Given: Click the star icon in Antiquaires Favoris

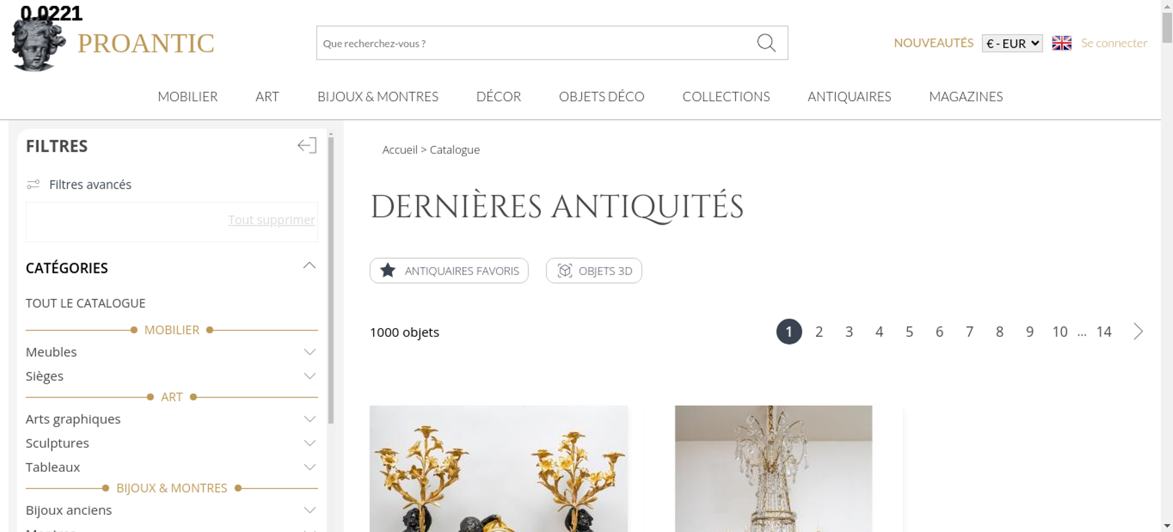Looking at the screenshot, I should [x=388, y=271].
